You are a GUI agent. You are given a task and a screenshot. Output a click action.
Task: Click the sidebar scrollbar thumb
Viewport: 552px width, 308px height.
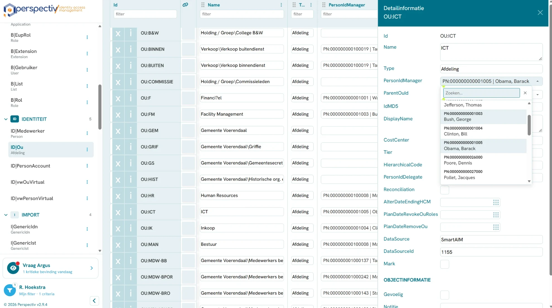(100, 107)
